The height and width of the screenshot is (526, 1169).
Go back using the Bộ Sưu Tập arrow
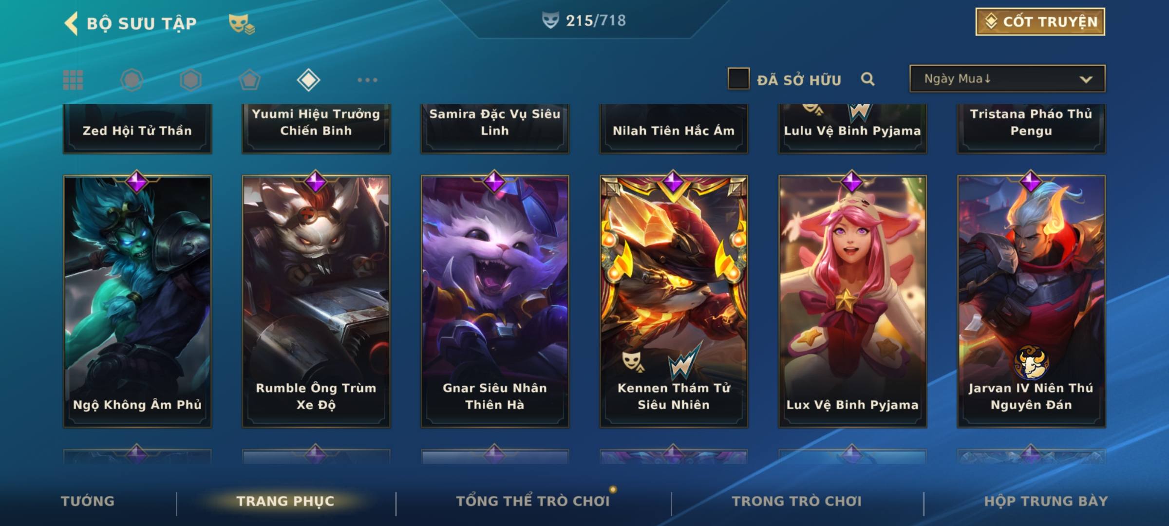[71, 23]
